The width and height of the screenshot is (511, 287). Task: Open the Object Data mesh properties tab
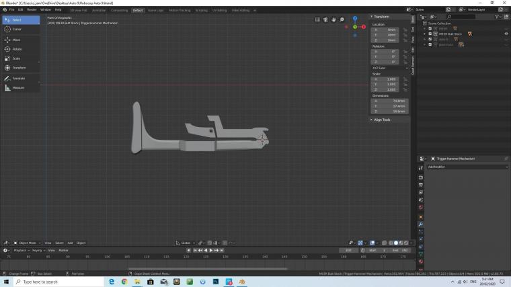click(421, 254)
